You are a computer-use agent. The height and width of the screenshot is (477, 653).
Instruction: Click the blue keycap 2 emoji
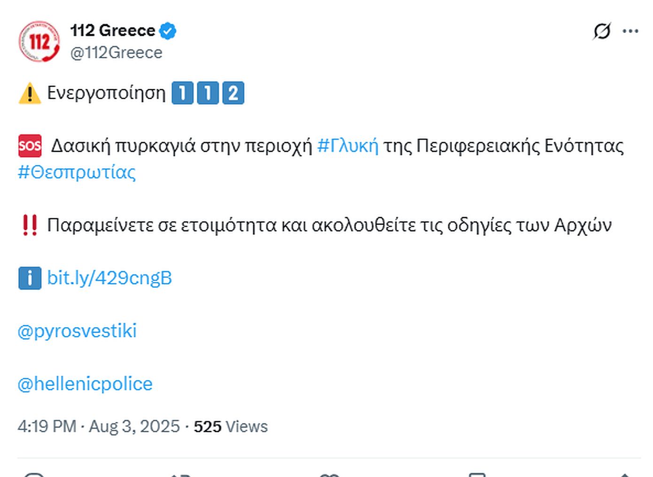(x=233, y=93)
